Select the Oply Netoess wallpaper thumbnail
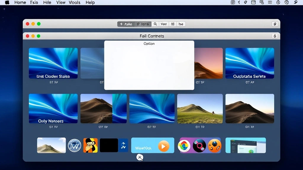Screen dimensions: 303x170 click(53, 109)
